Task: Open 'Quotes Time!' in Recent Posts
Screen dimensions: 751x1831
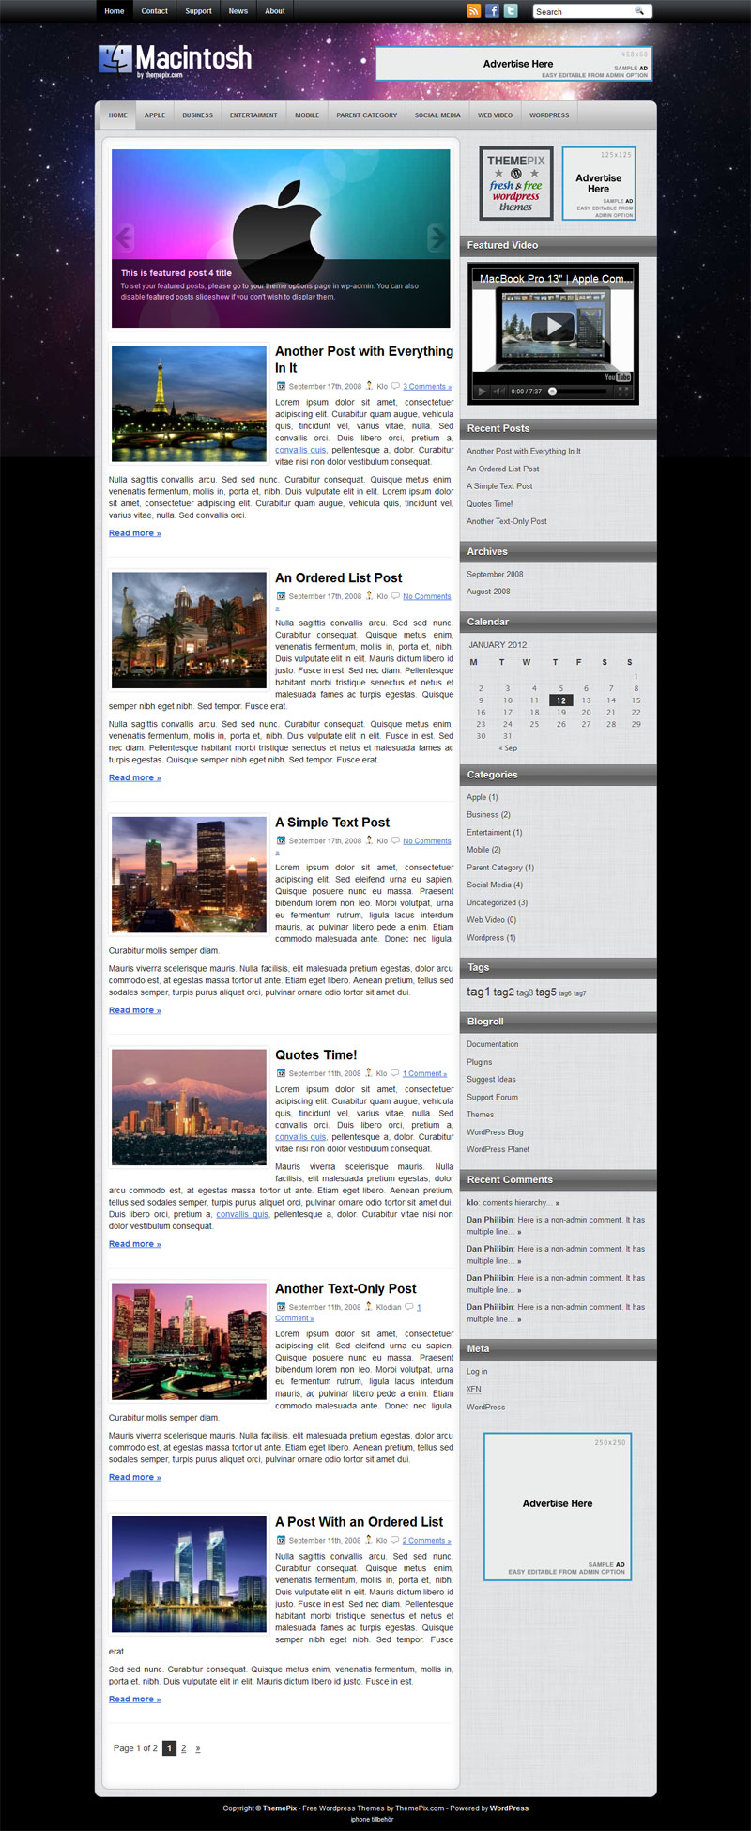Action: coord(489,504)
